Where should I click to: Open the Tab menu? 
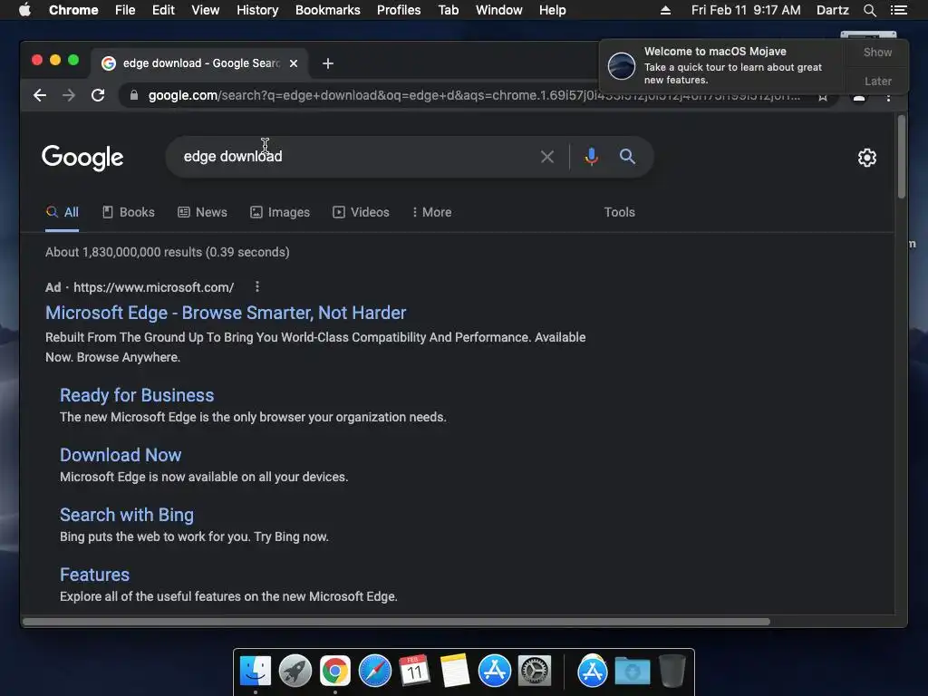(x=448, y=10)
